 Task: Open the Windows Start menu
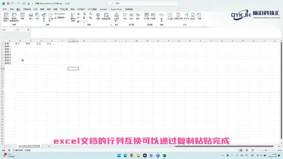click(x=119, y=155)
